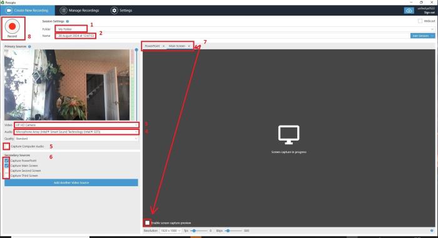Click Add Another Video Source button
The image size is (438, 238).
point(71,183)
